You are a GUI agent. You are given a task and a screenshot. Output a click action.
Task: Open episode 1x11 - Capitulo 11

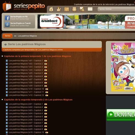(x=26, y=92)
